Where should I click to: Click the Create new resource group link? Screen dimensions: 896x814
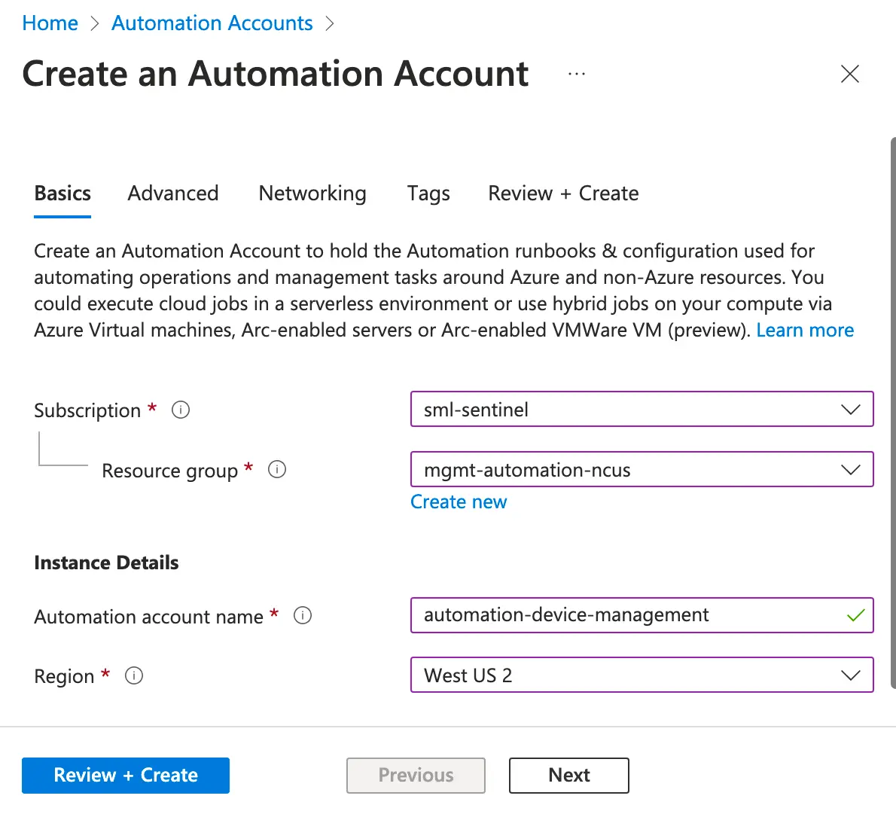[459, 502]
